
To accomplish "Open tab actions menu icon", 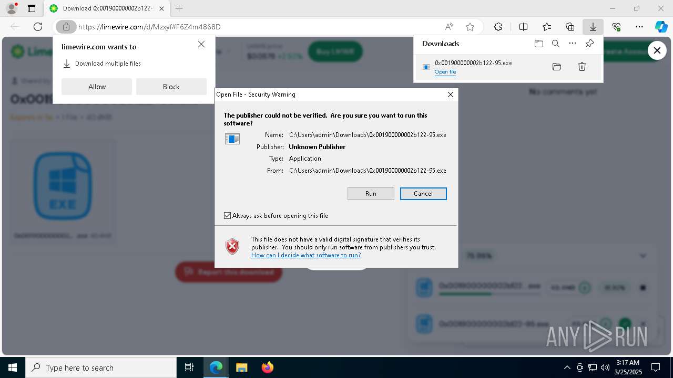I will 32,8.
